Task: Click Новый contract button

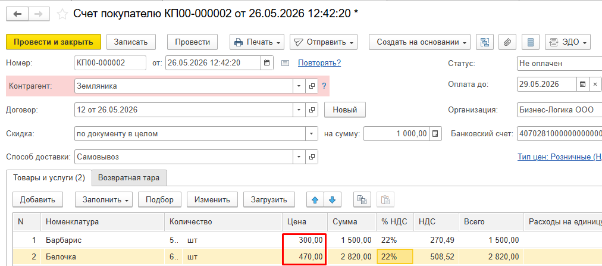Action: pos(345,109)
